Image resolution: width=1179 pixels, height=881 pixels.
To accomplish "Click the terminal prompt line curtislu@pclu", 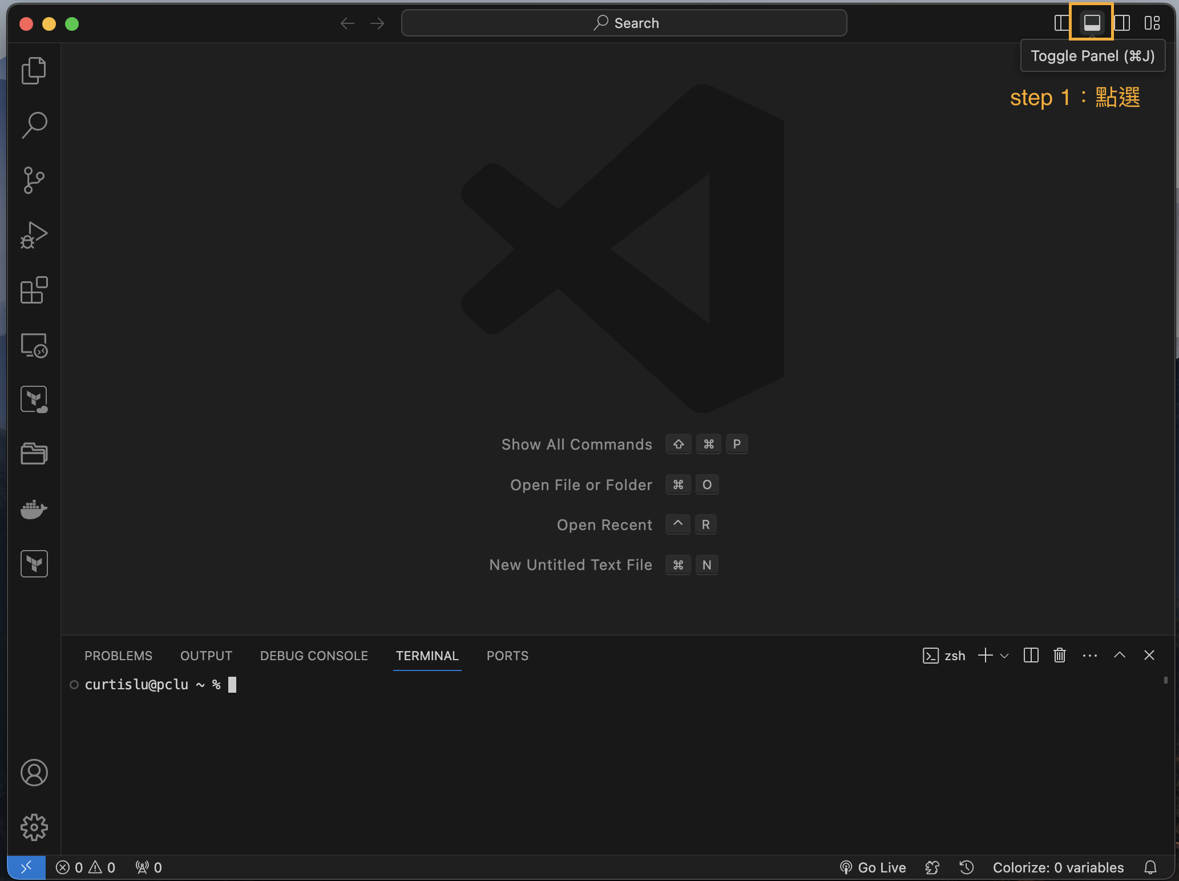I will coord(153,684).
